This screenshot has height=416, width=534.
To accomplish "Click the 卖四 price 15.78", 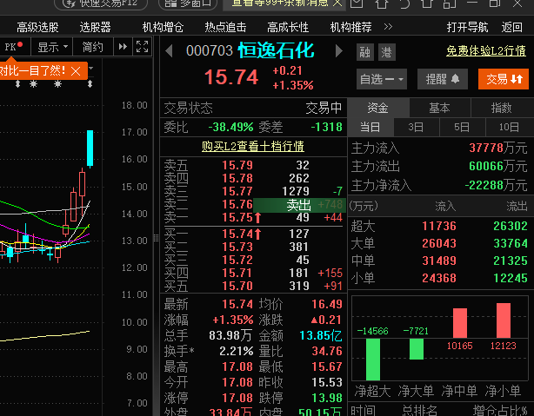I will pyautogui.click(x=237, y=178).
